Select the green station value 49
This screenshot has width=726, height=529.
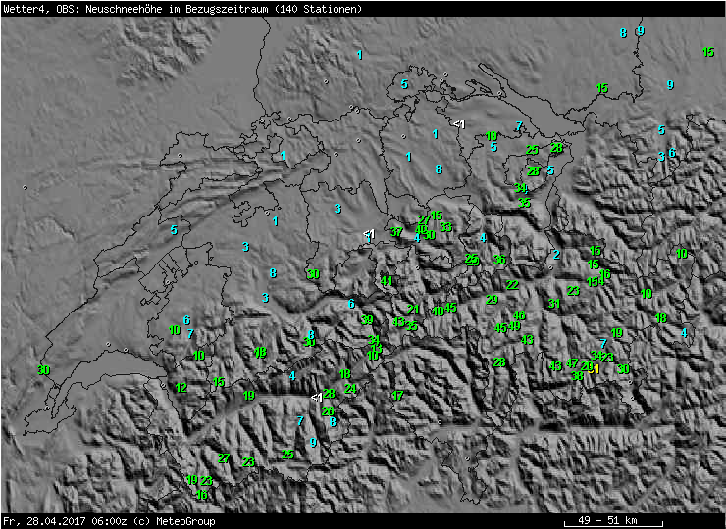point(514,326)
